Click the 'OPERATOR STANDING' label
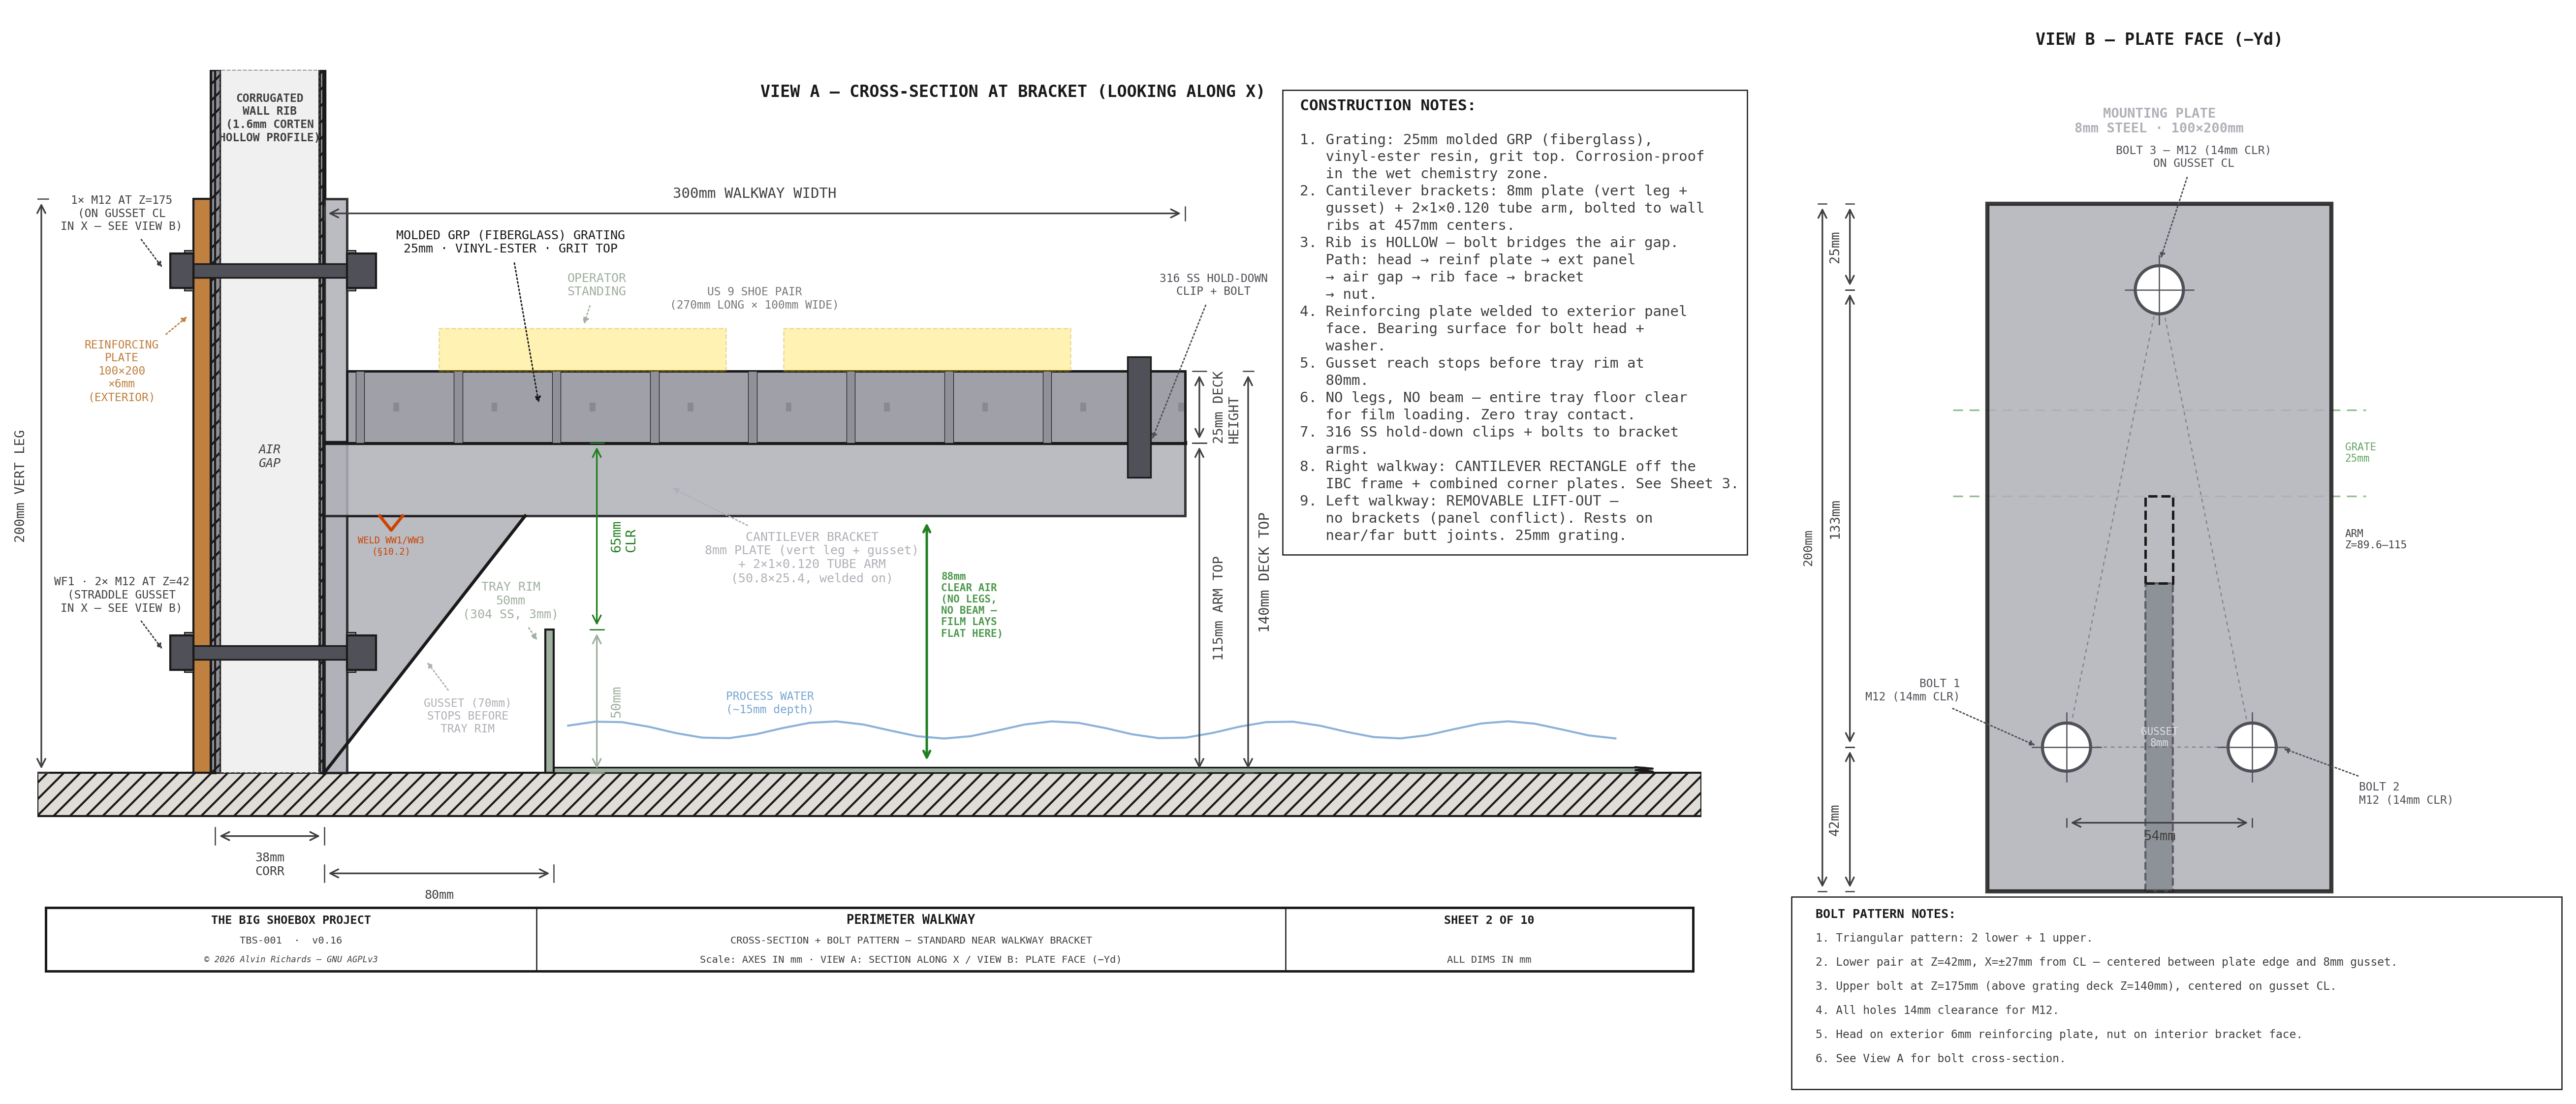This screenshot has width=2576, height=1104. pos(596,284)
